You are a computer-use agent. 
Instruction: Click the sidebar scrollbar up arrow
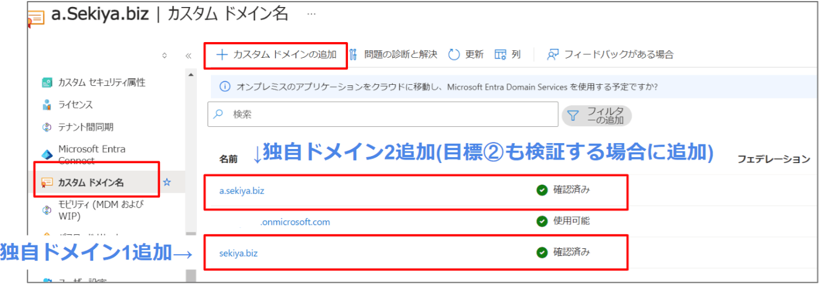tap(190, 74)
